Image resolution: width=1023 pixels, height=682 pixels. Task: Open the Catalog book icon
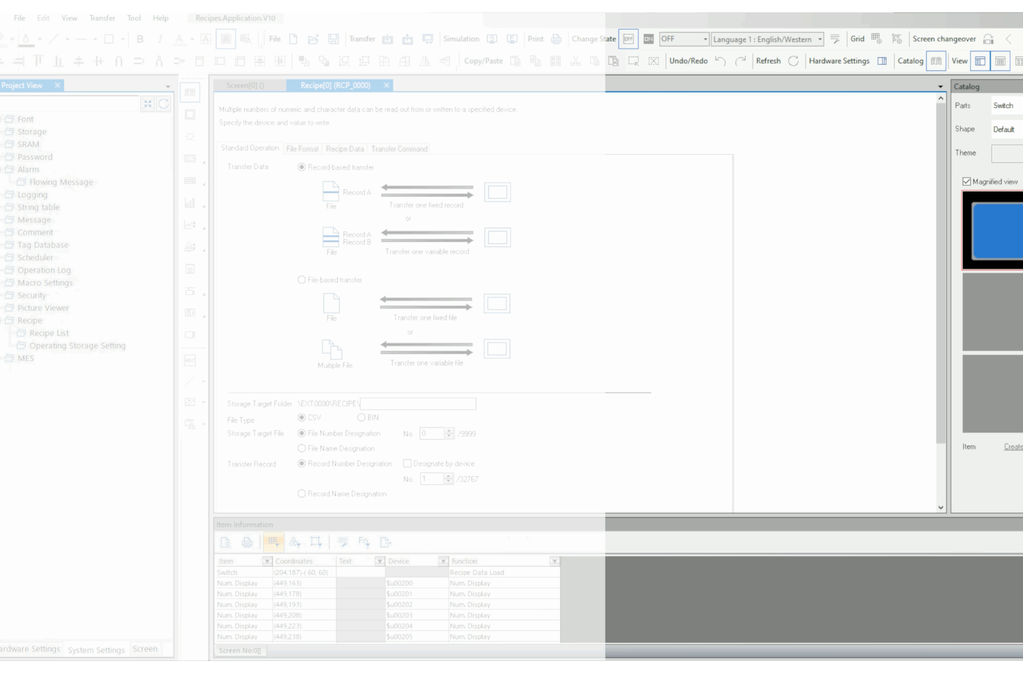[936, 61]
